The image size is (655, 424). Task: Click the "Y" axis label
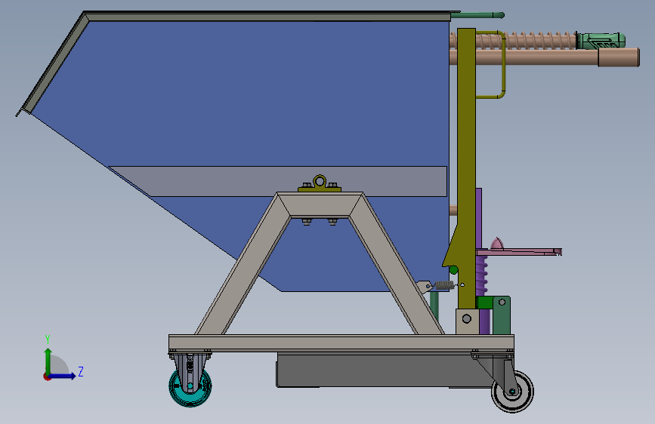coord(48,340)
